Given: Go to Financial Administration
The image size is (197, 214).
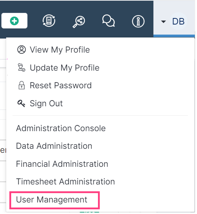Looking at the screenshot, I should coord(62,164).
